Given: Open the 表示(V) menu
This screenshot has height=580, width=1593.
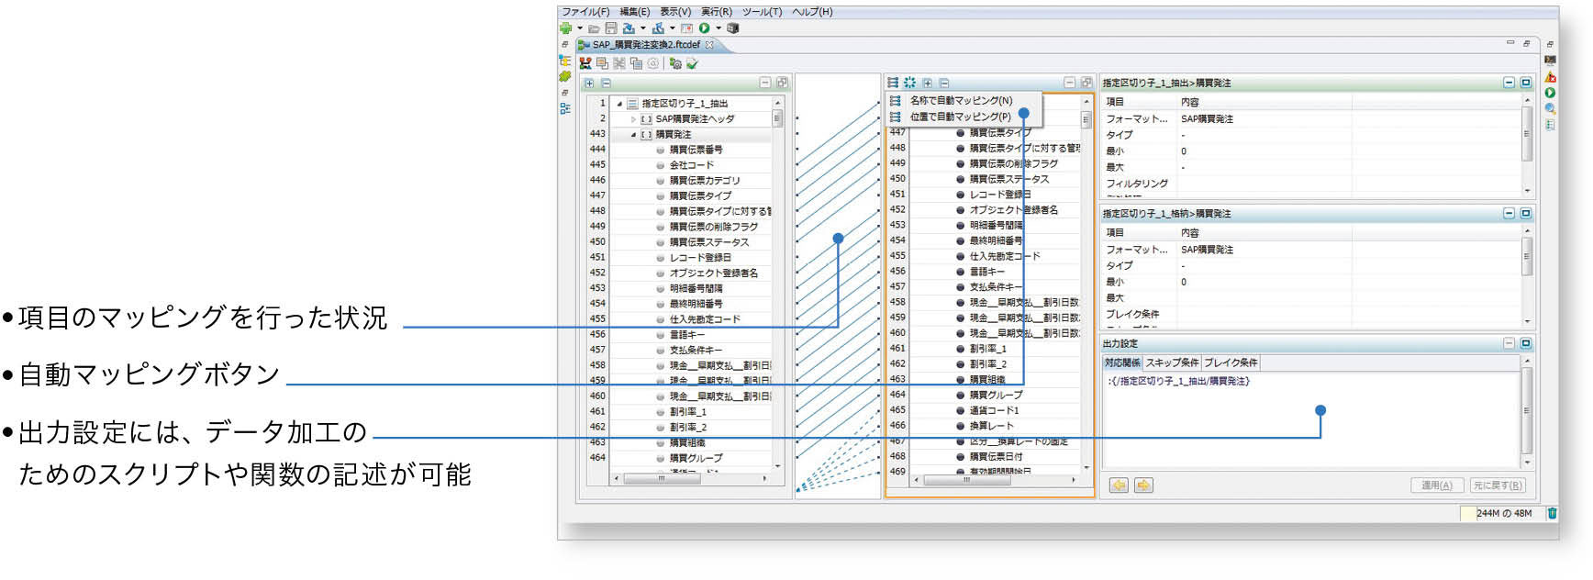Looking at the screenshot, I should point(675,12).
